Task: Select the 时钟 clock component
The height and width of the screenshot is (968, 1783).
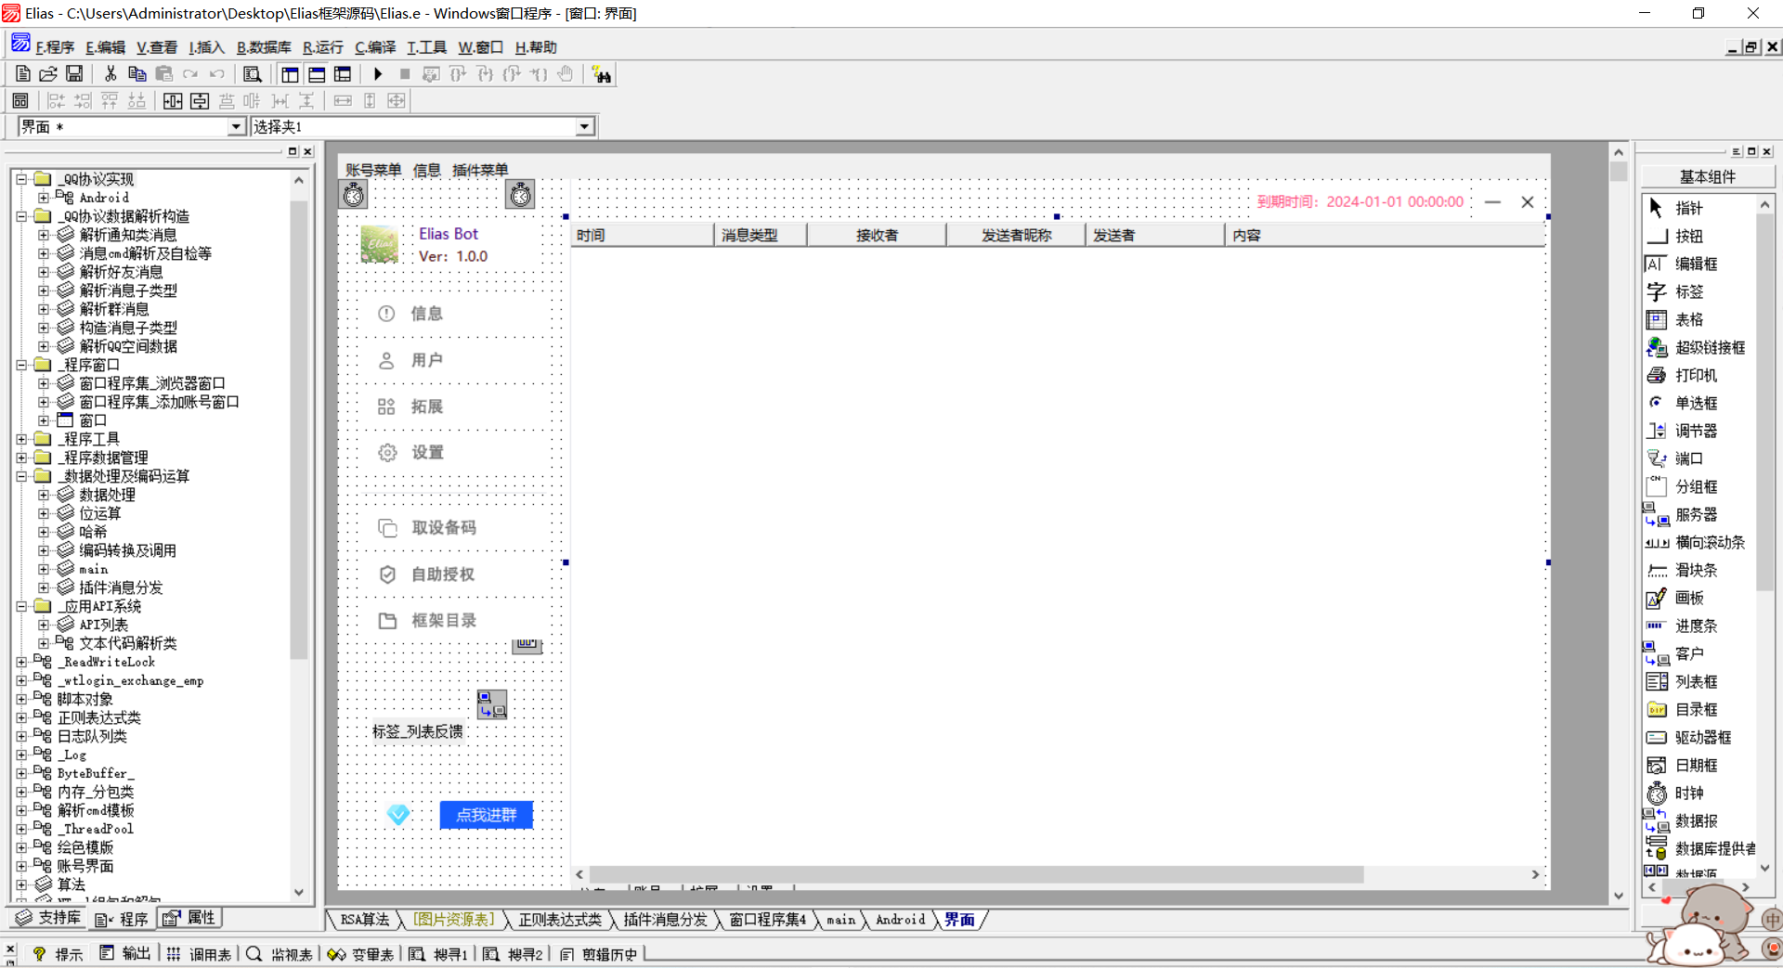Action: [1687, 794]
